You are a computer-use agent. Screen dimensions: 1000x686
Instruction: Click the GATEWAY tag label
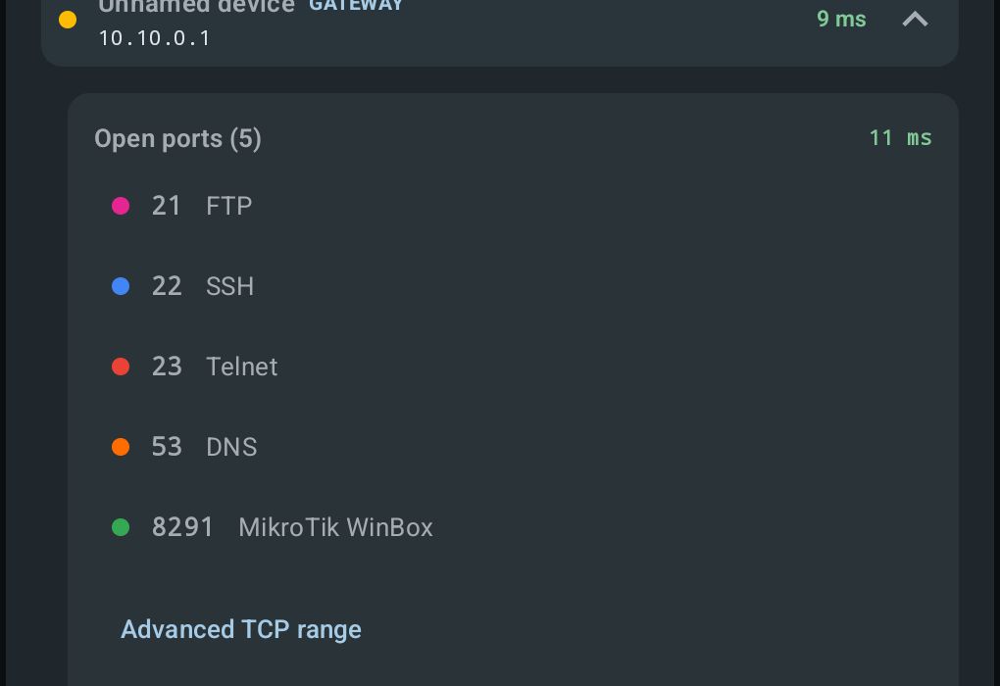(356, 6)
